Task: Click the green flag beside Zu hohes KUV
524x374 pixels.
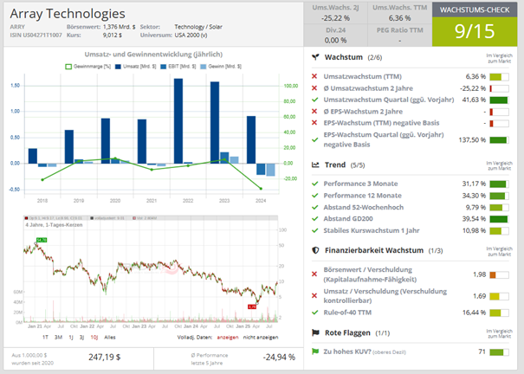Action: click(x=314, y=351)
